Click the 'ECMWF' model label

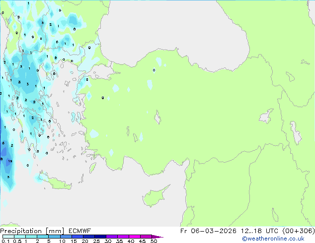[80, 231]
